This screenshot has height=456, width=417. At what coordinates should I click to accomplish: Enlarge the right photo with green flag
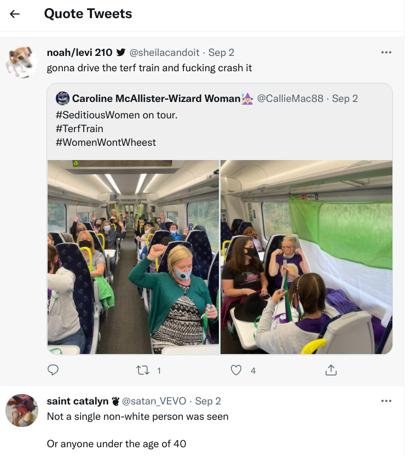[x=306, y=256]
